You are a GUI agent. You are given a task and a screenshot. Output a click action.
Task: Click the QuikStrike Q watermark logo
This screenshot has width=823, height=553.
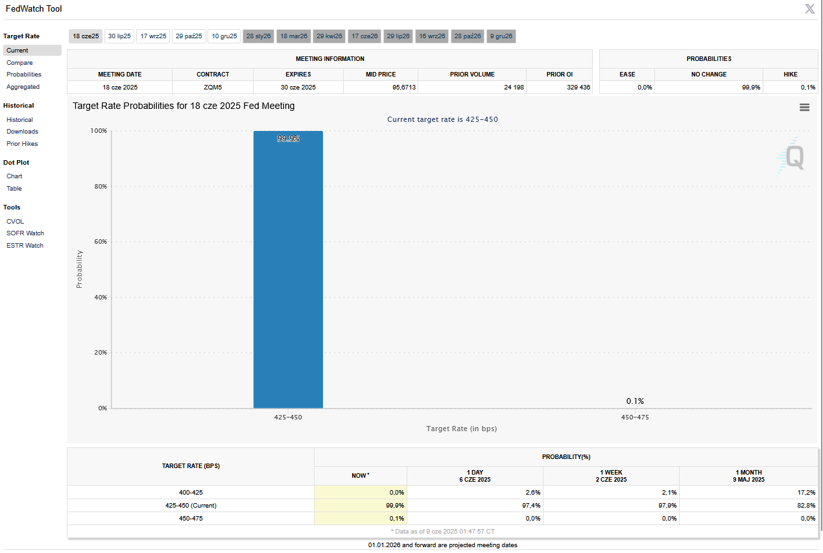[792, 156]
